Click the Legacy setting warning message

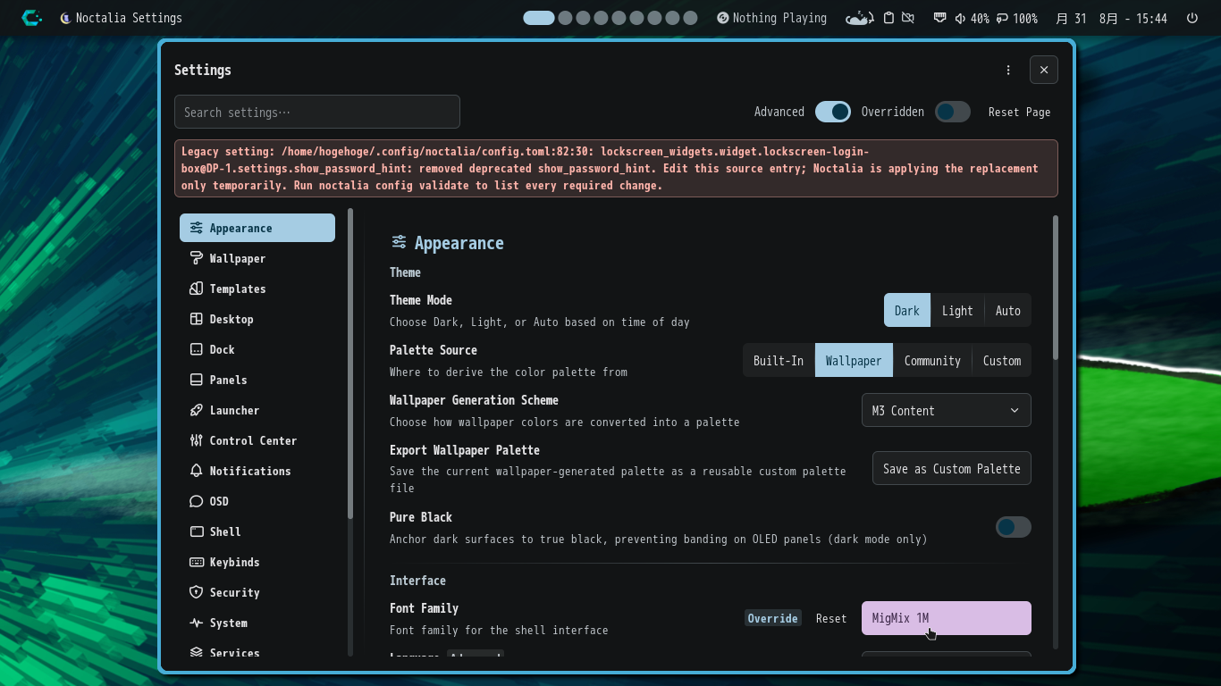click(x=616, y=168)
